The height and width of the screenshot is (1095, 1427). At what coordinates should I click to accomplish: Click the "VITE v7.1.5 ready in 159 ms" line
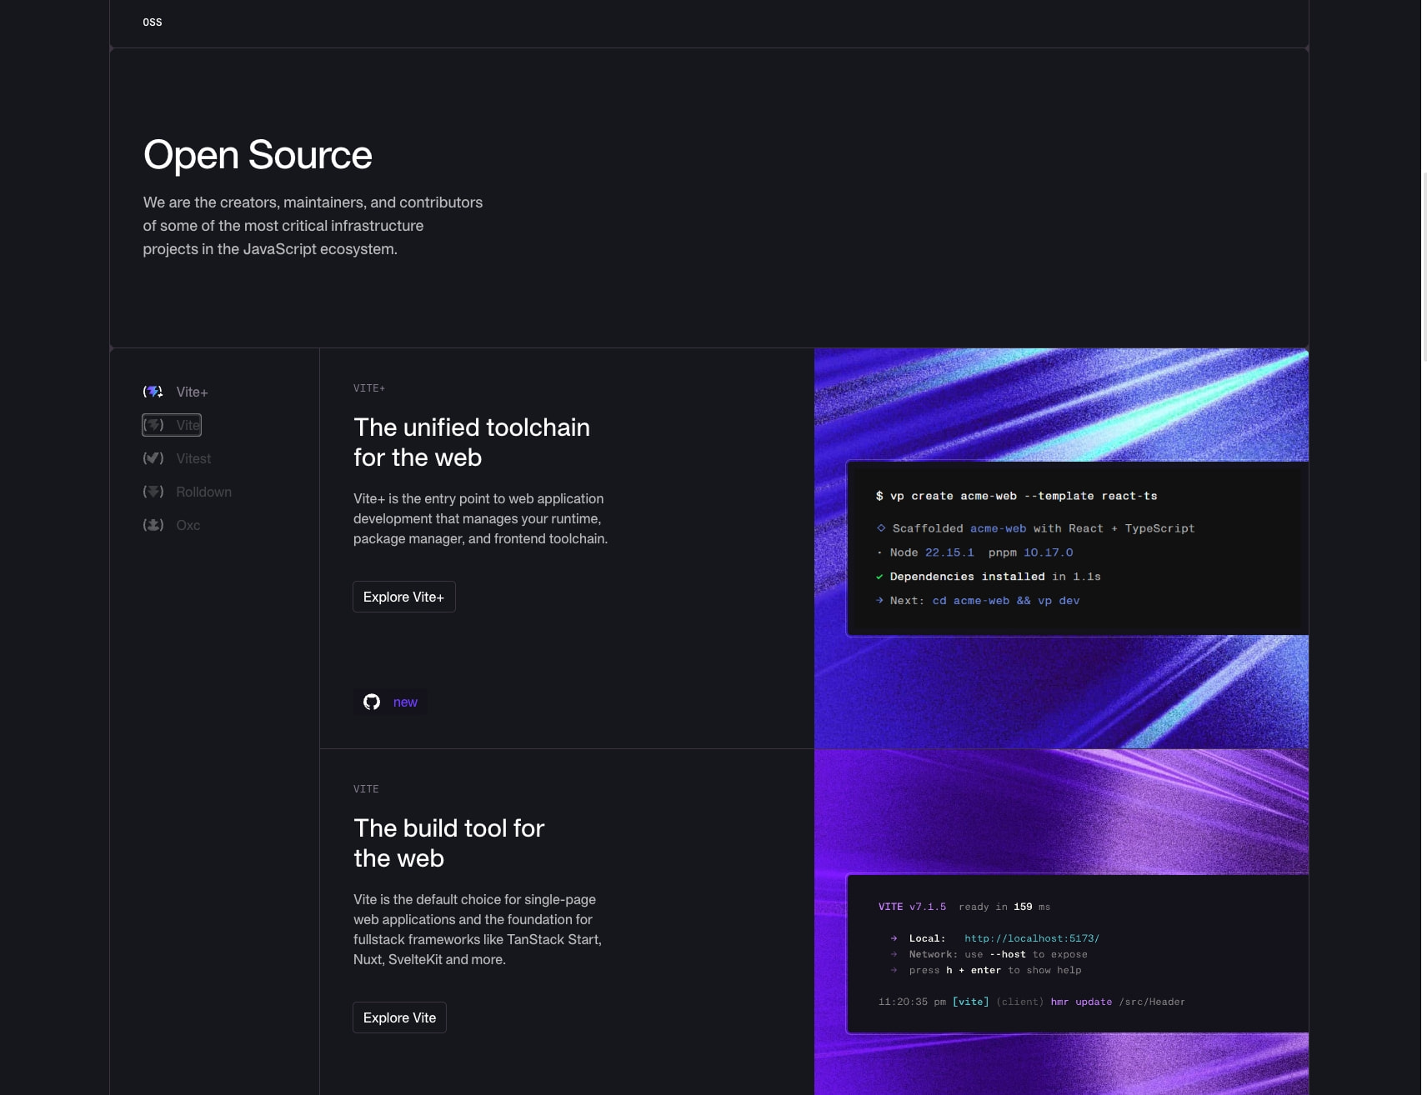pos(964,907)
